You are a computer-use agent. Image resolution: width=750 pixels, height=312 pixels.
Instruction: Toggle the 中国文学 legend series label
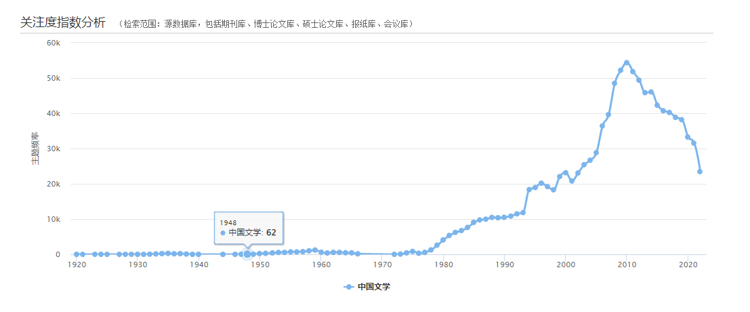click(374, 287)
